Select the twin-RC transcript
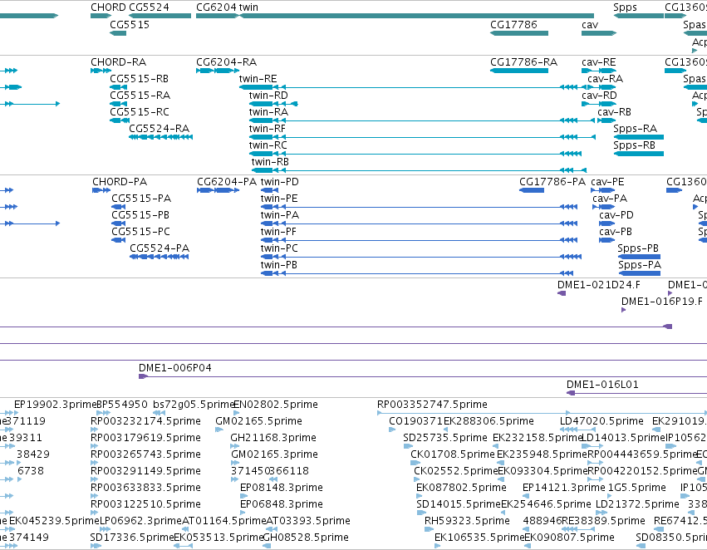 point(268,145)
